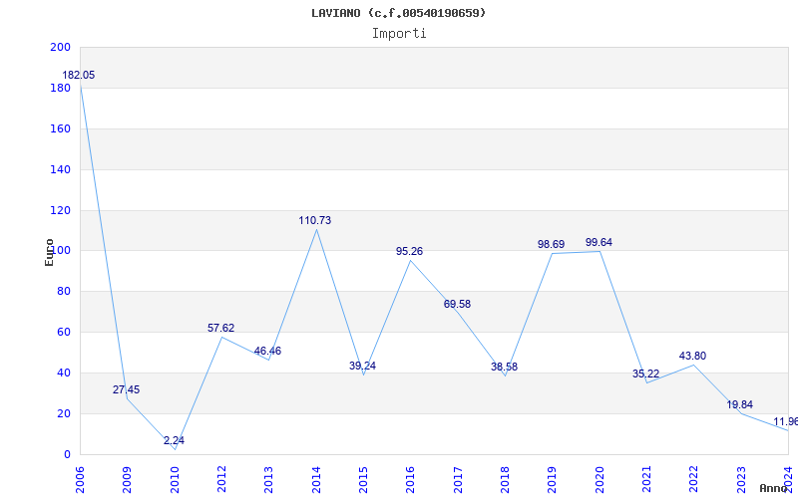Click the 140 y-axis tick label
The image size is (798, 498).
60,169
